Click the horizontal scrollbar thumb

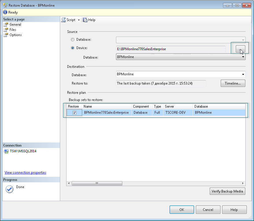tap(97, 183)
